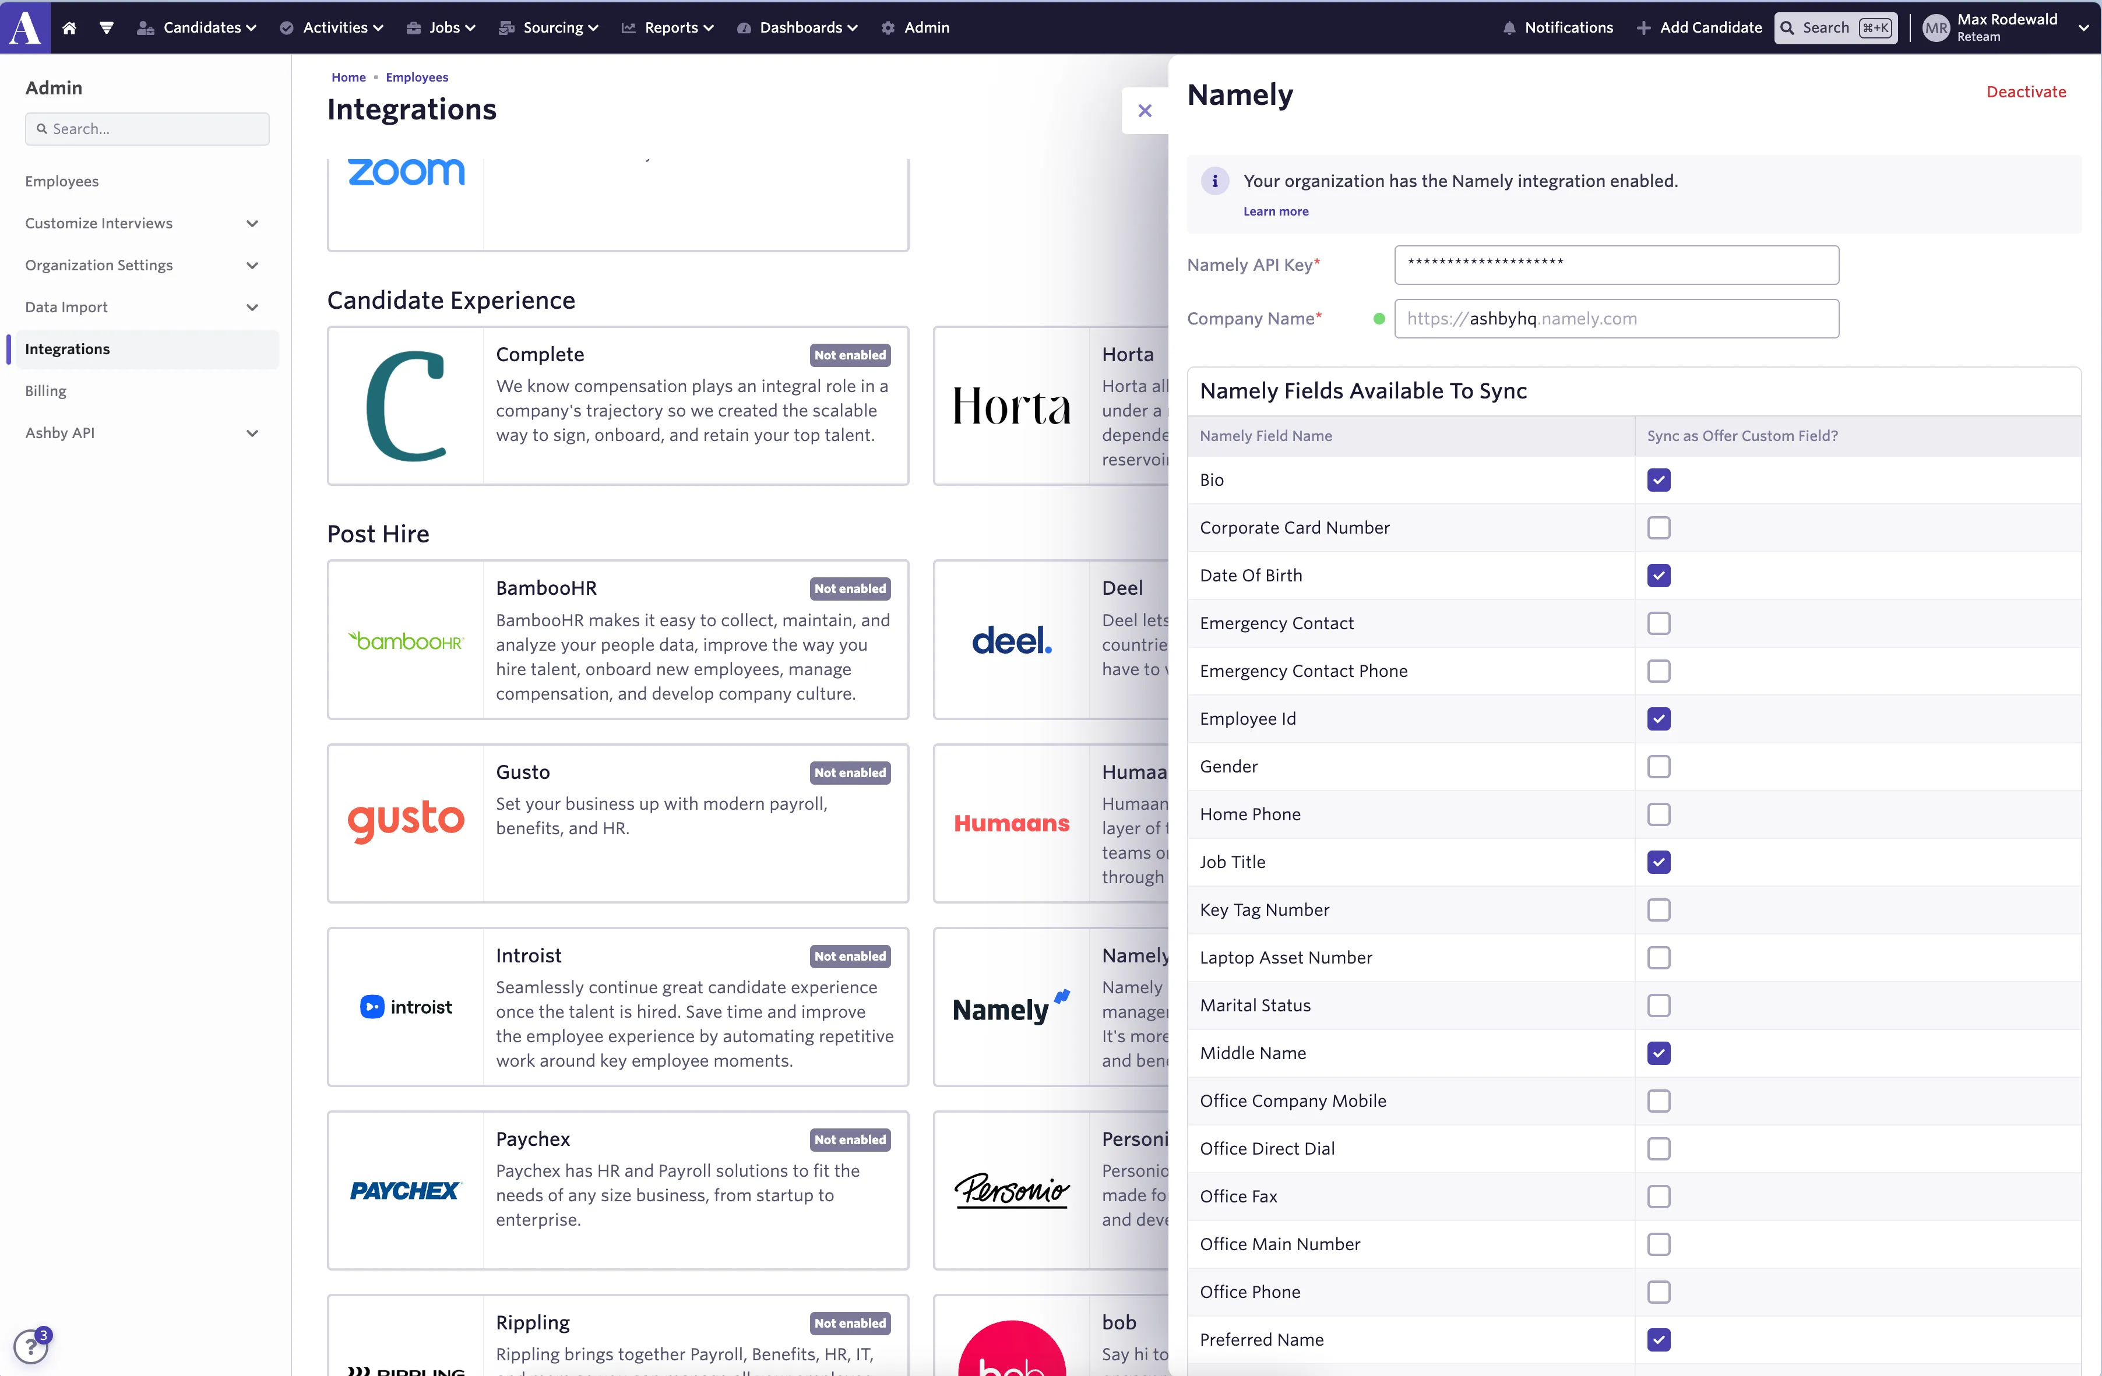Check the Marital Status checkbox
Viewport: 2102px width, 1376px height.
click(1659, 1005)
